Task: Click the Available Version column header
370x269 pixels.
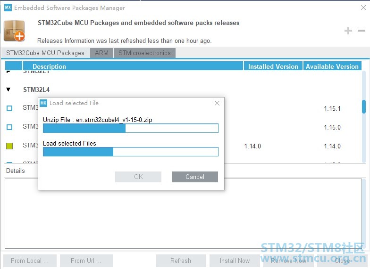Action: click(x=332, y=66)
